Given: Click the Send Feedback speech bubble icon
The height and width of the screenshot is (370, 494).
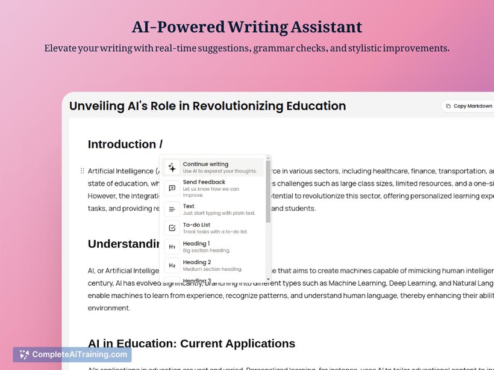Looking at the screenshot, I should pyautogui.click(x=172, y=188).
